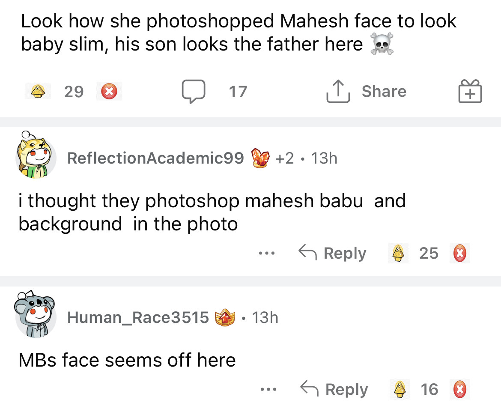Viewport: 501px width, 403px height.
Task: Open Human_Race3515's avatar
Action: 36,314
